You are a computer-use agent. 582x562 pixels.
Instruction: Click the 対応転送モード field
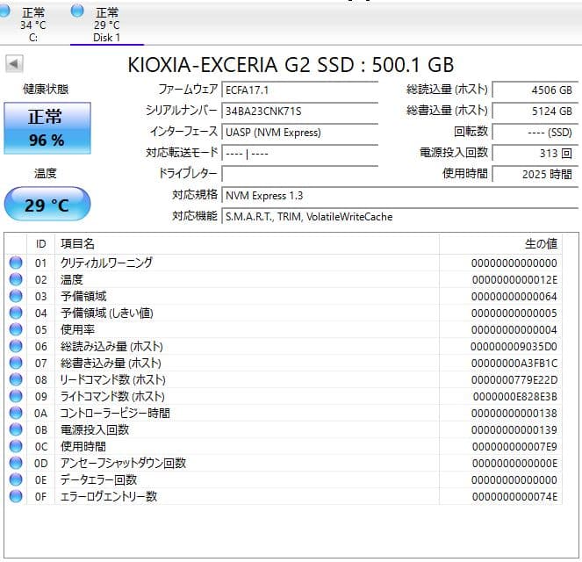(300, 154)
